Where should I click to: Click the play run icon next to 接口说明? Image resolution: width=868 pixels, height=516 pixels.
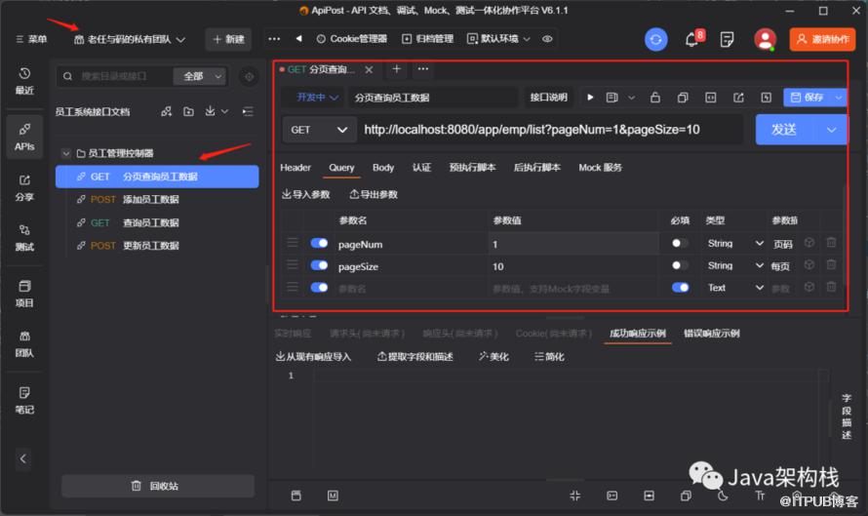tap(590, 98)
